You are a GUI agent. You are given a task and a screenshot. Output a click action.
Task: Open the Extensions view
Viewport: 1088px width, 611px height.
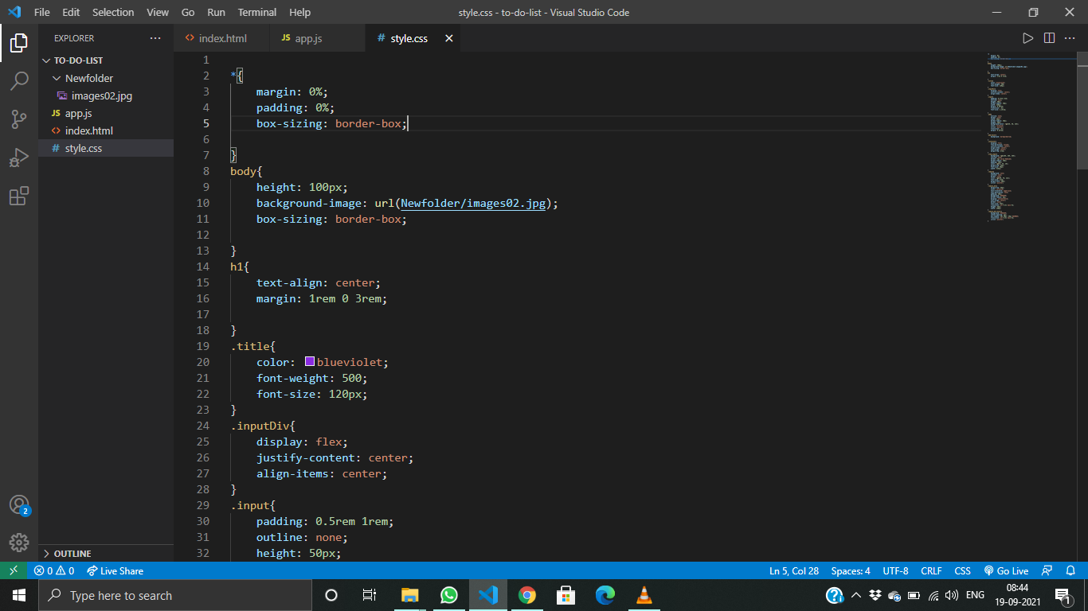click(x=19, y=196)
